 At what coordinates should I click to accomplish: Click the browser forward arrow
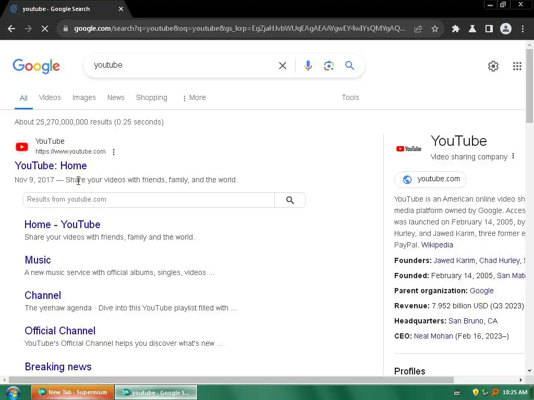(28, 29)
